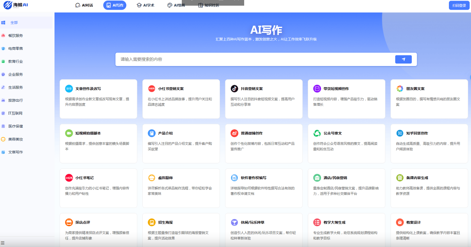471x247 pixels.
Task: Select the 抖音营销文案 TikTok icon
Action: (x=234, y=89)
